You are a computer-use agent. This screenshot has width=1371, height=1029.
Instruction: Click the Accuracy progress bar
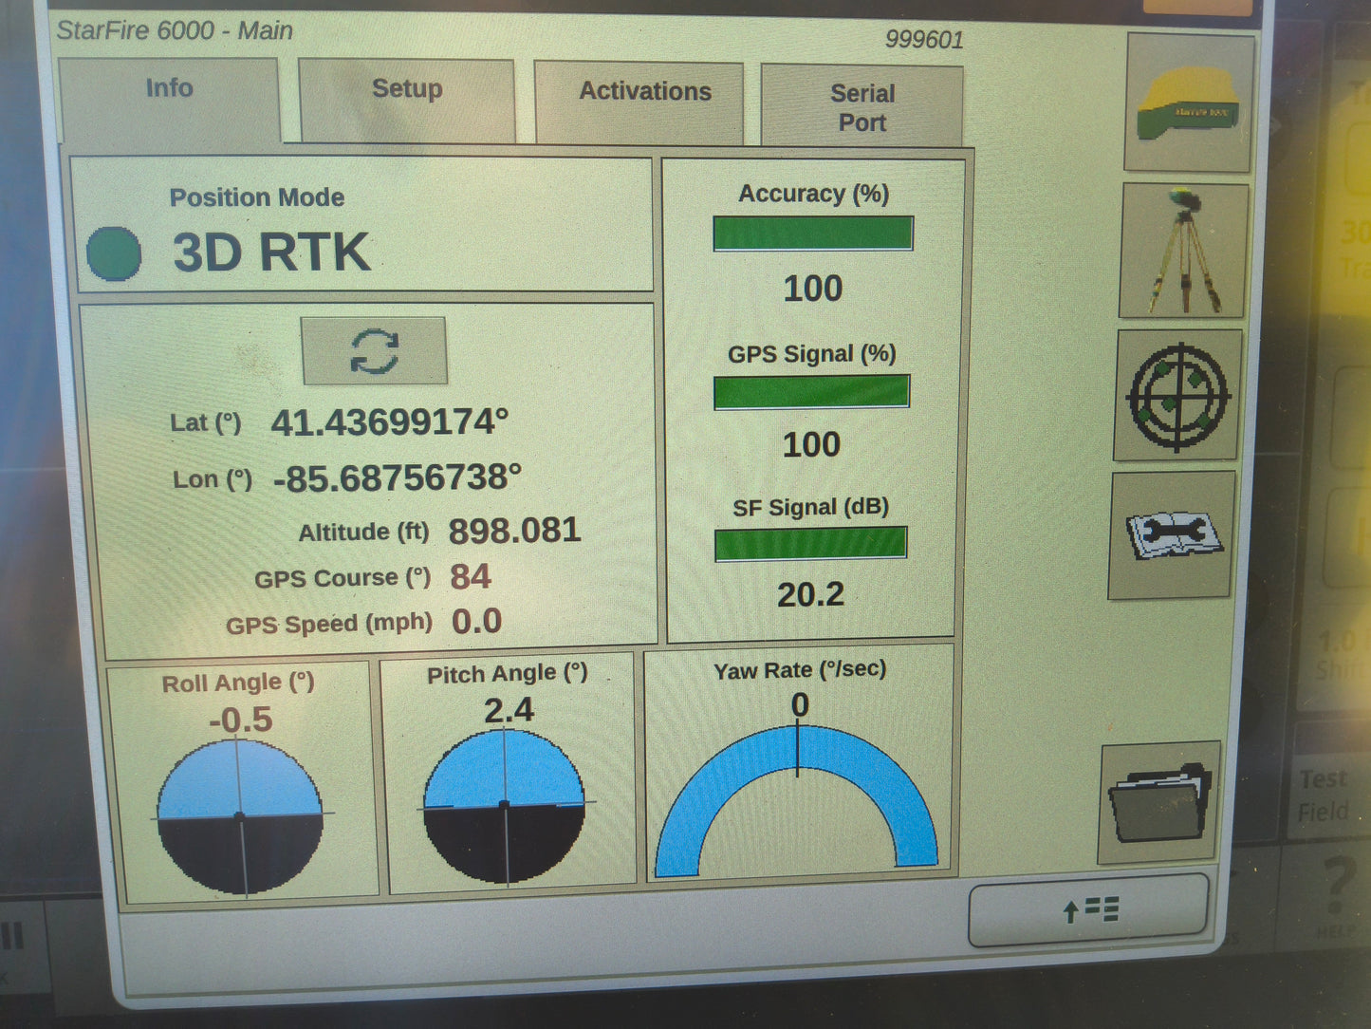coord(811,233)
